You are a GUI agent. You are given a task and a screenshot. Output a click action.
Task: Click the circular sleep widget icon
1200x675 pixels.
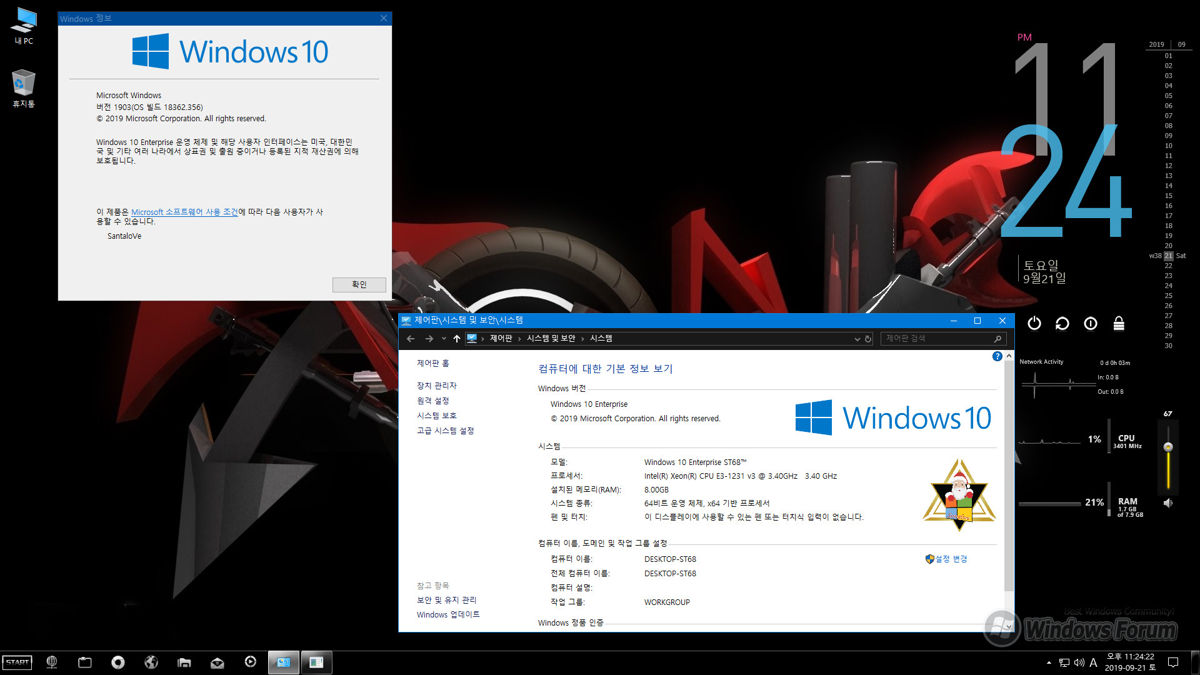1090,323
